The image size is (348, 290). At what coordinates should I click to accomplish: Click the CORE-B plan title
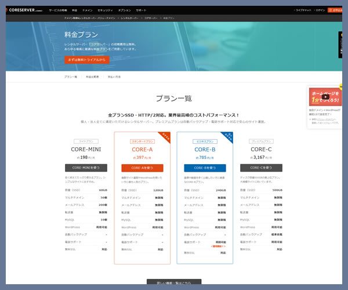click(205, 150)
